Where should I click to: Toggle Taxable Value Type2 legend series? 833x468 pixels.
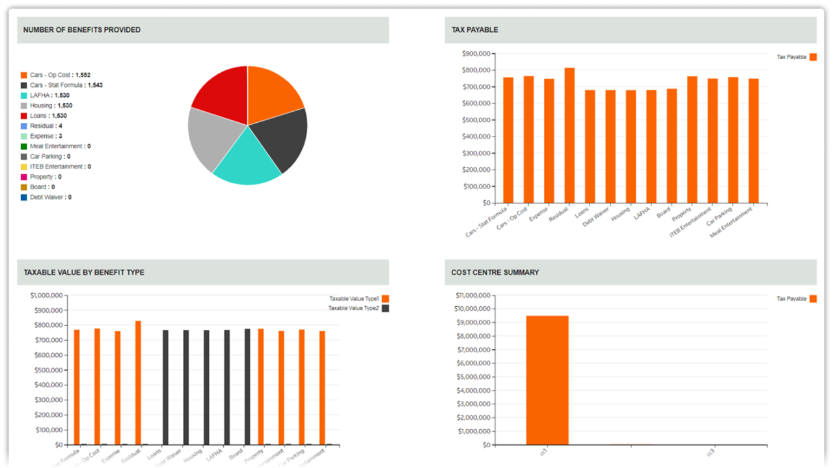[x=358, y=308]
